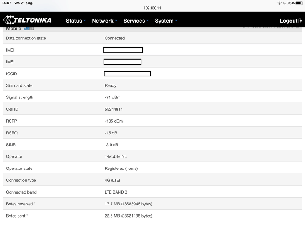Select the '-105 dBm' RSRP value
Image resolution: width=305 pixels, height=229 pixels.
[114, 121]
